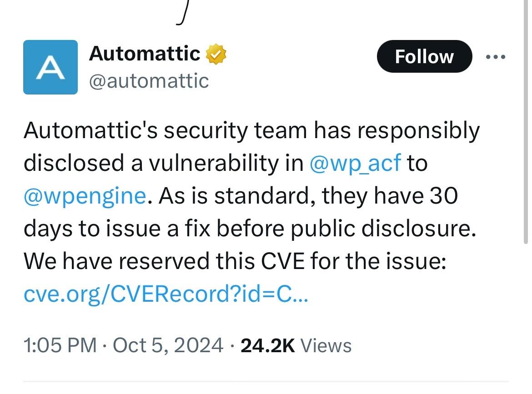Open the @wp_acf mention

[x=355, y=163]
